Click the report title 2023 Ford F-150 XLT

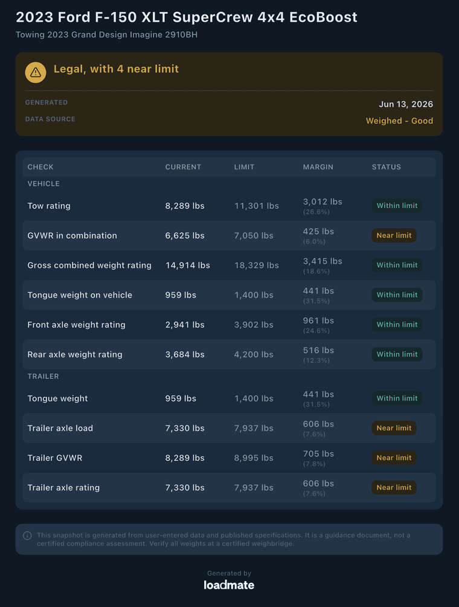[187, 17]
